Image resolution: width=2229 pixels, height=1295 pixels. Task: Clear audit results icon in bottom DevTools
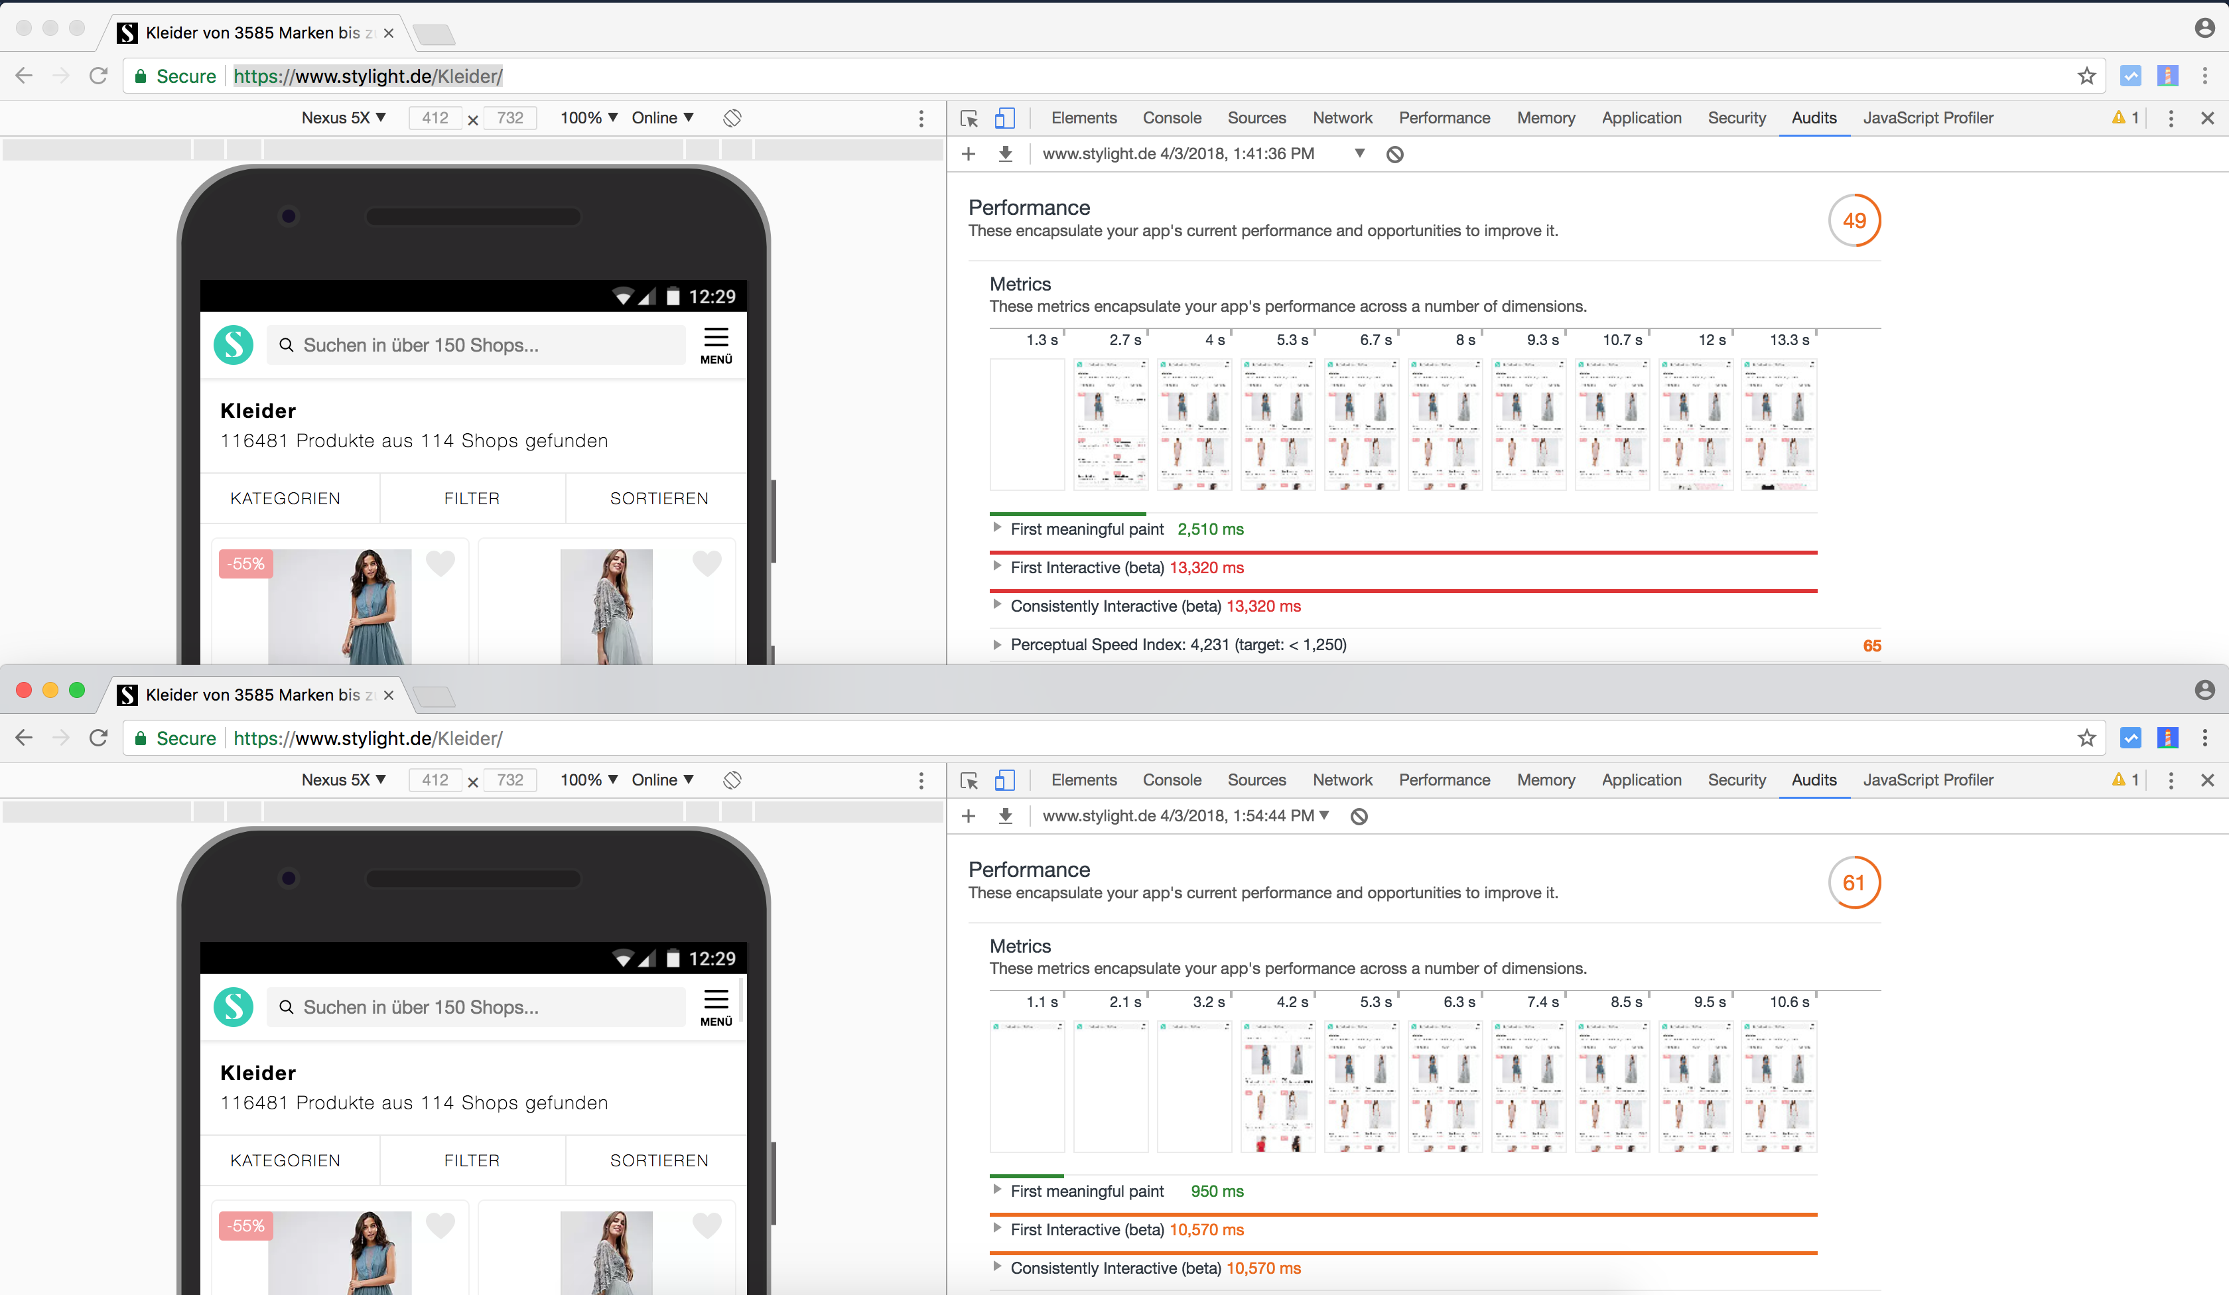tap(1359, 817)
